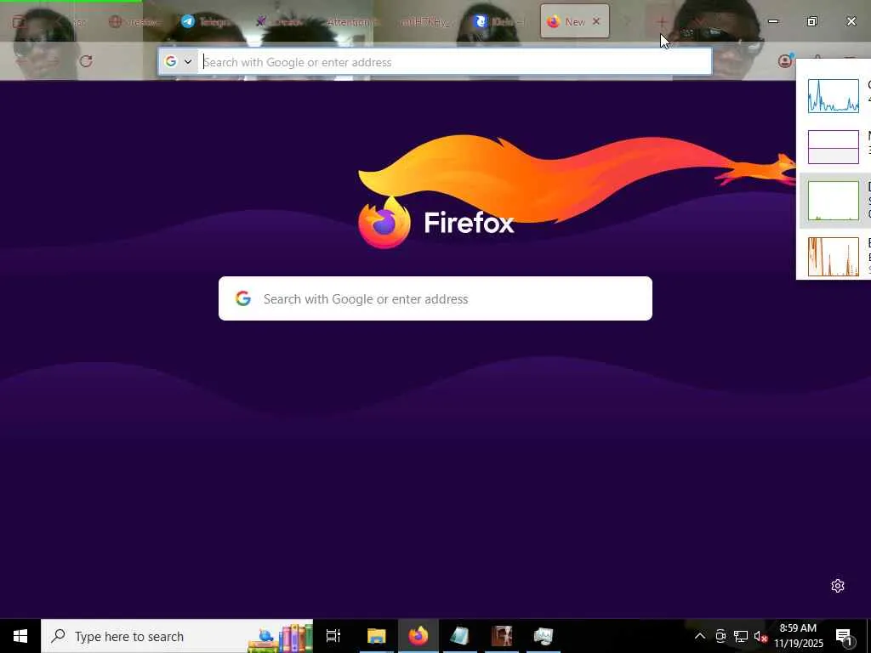The width and height of the screenshot is (871, 653).
Task: Open the search engine selector dropdown
Action: coord(178,61)
